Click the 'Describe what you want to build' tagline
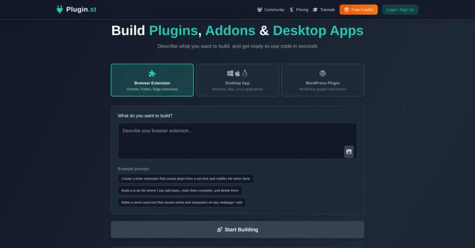This screenshot has width=475, height=248. pos(237,46)
